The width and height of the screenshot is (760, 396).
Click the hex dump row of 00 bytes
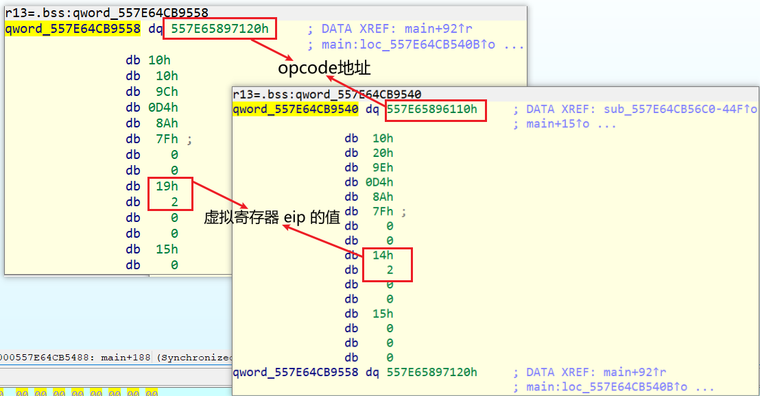click(x=80, y=393)
